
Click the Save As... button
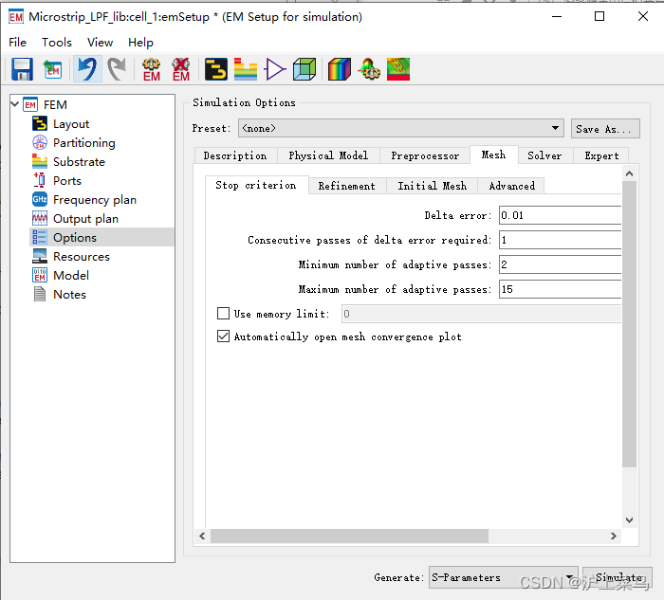[x=605, y=129]
